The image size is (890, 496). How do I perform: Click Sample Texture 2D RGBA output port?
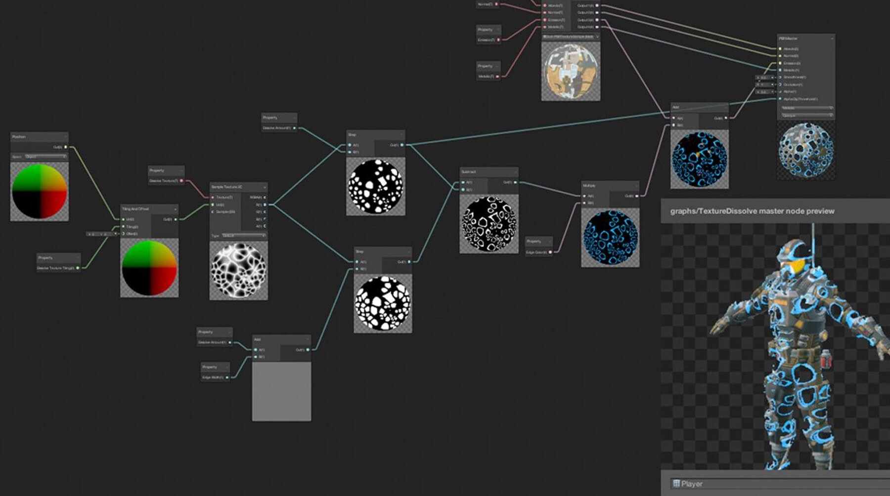tap(265, 197)
